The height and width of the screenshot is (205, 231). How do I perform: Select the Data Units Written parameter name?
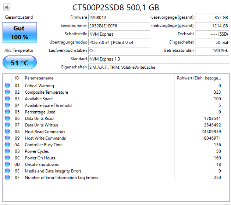coord(42,125)
